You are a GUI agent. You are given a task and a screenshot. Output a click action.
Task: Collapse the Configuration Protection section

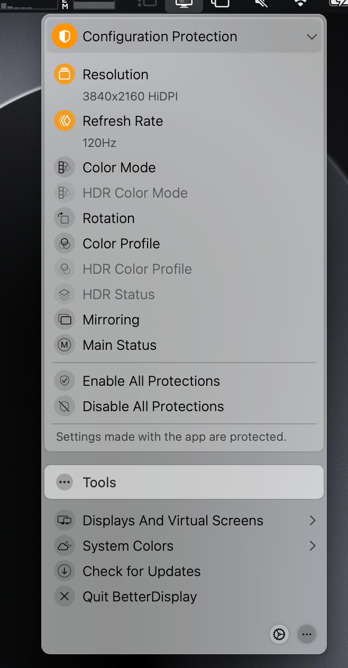pyautogui.click(x=312, y=36)
